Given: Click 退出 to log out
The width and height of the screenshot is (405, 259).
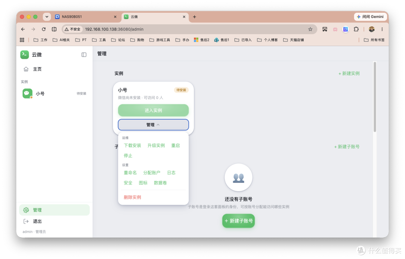Looking at the screenshot, I should click(x=54, y=221).
